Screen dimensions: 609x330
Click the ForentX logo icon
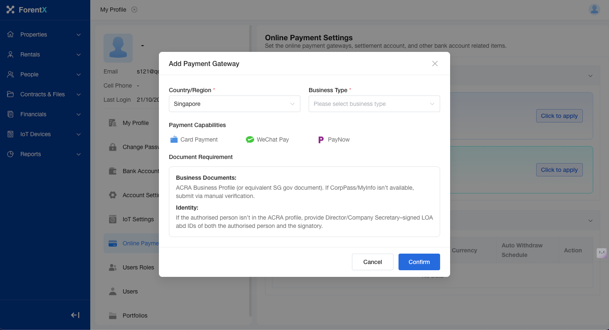pos(10,10)
